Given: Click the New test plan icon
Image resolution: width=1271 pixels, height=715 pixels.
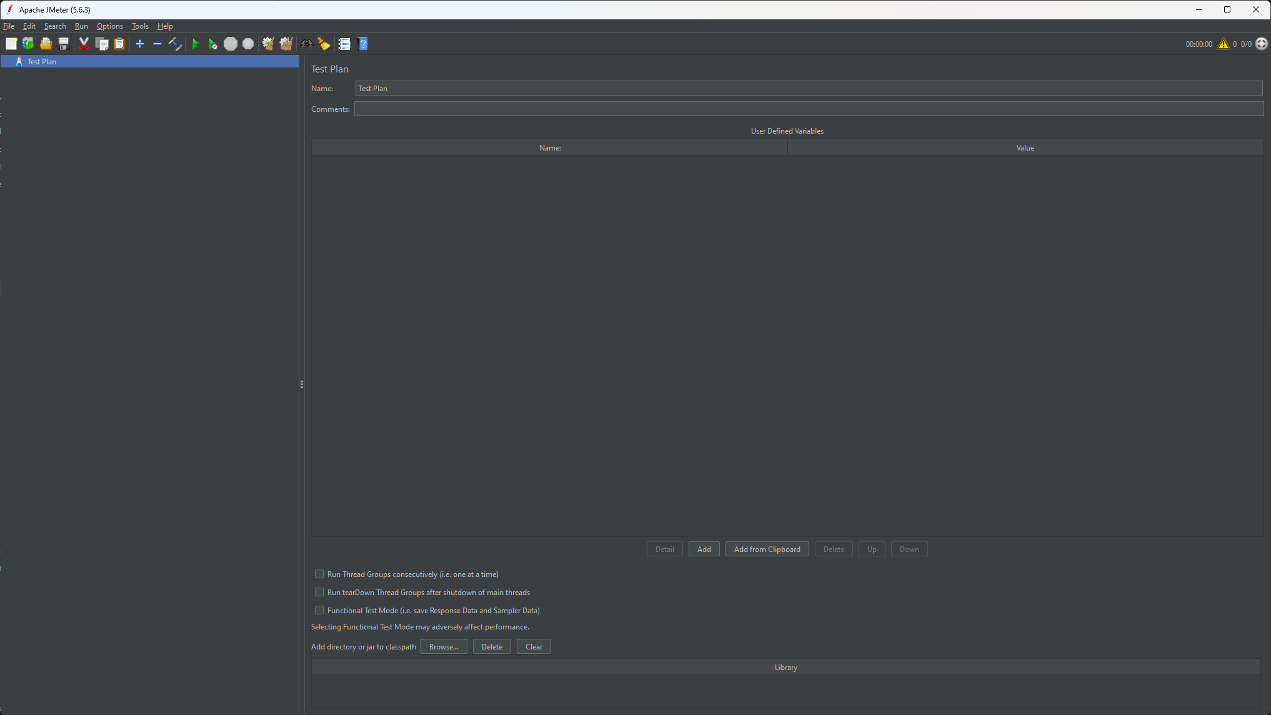Looking at the screenshot, I should coord(11,44).
